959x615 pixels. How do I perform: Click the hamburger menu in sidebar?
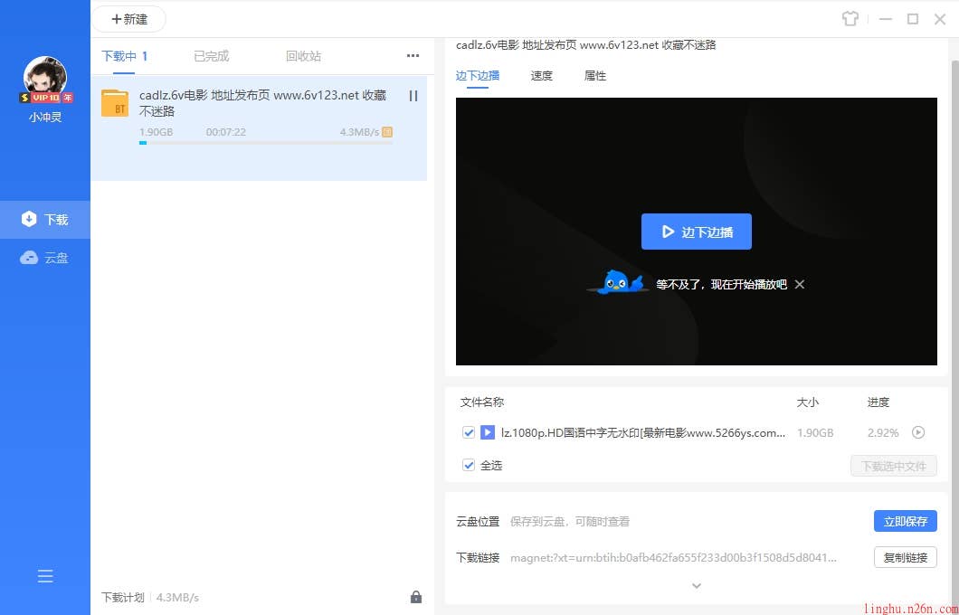45,576
